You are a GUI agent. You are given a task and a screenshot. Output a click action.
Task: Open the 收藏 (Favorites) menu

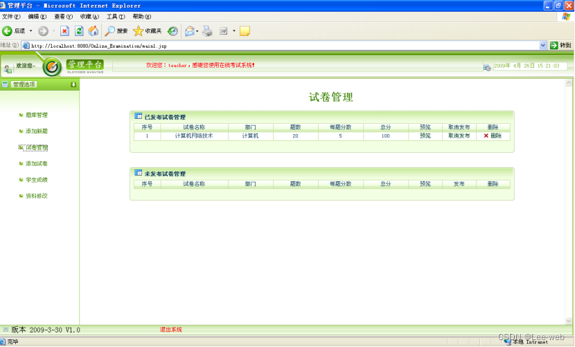(89, 17)
